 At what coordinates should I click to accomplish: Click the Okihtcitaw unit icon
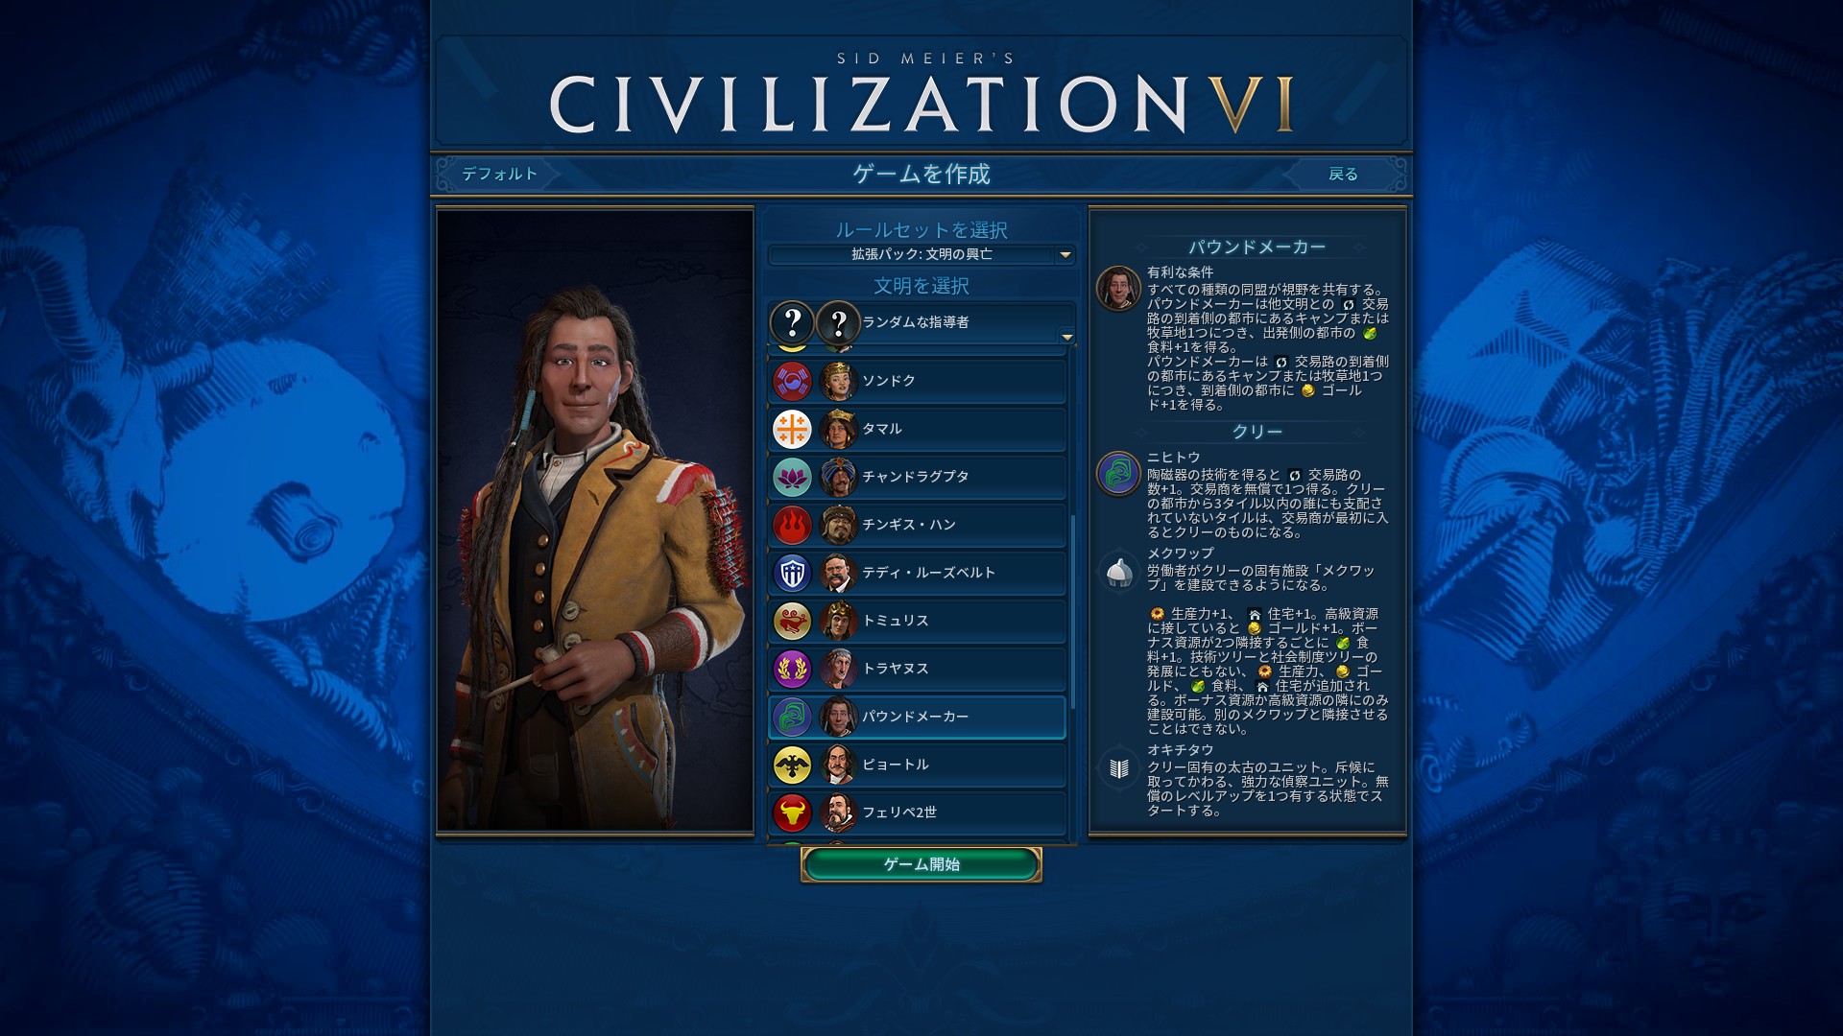point(1118,768)
